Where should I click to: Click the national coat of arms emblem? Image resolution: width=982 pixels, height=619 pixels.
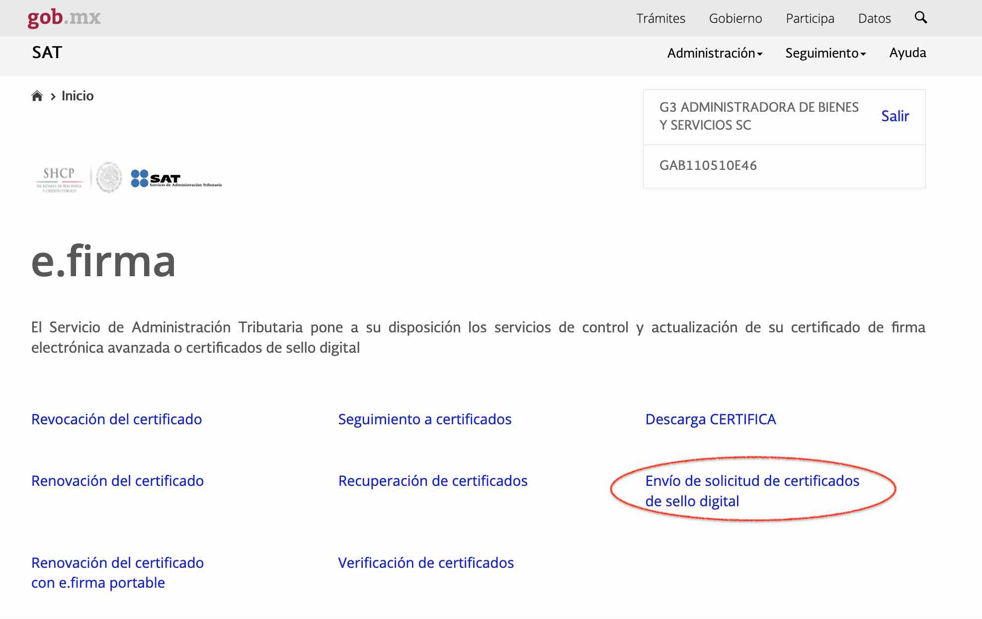[x=109, y=177]
